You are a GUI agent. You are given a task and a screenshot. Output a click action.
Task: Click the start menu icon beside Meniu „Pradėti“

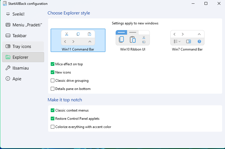(8, 25)
